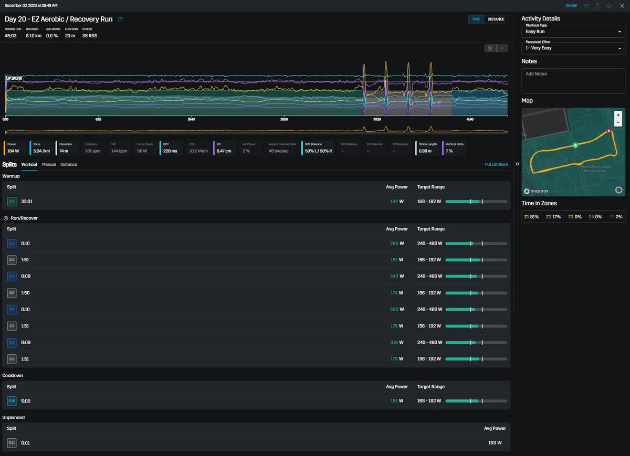Zoom out on the map
The image size is (630, 456).
pos(618,123)
